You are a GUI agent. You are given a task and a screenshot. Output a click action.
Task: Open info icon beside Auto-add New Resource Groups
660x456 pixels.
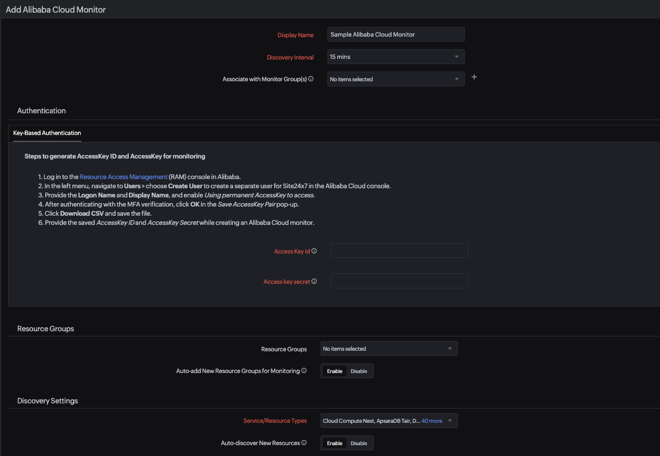[304, 371]
